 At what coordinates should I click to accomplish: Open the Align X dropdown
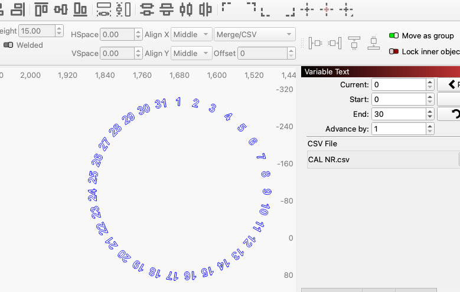(x=191, y=34)
